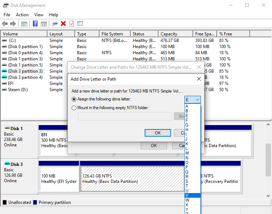272x214 pixels.
Task: Select the 126.43 GB NTFS partition block
Action: (x=132, y=179)
